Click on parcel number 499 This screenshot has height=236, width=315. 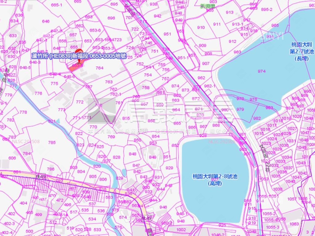pos(38,214)
